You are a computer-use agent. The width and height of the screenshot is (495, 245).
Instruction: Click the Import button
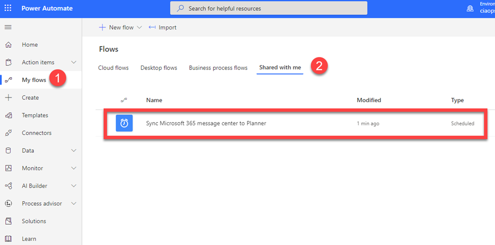(x=162, y=27)
